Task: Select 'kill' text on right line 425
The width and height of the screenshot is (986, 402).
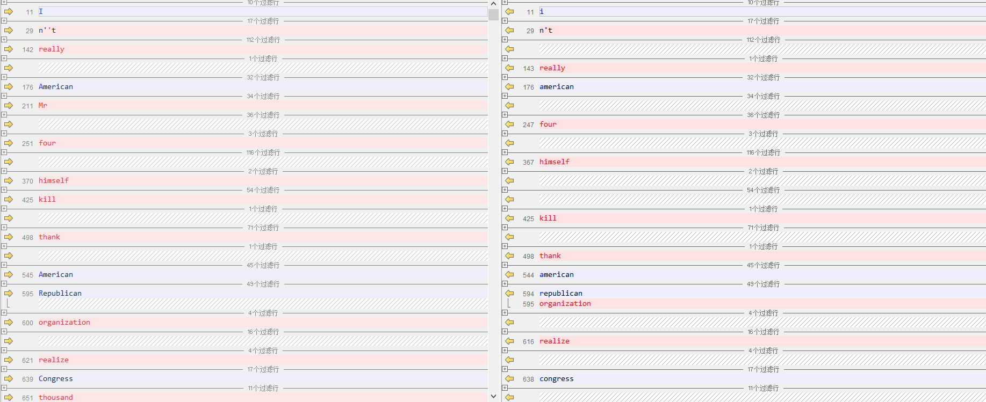Action: click(x=548, y=218)
